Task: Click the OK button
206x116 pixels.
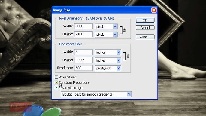Action: point(145,20)
